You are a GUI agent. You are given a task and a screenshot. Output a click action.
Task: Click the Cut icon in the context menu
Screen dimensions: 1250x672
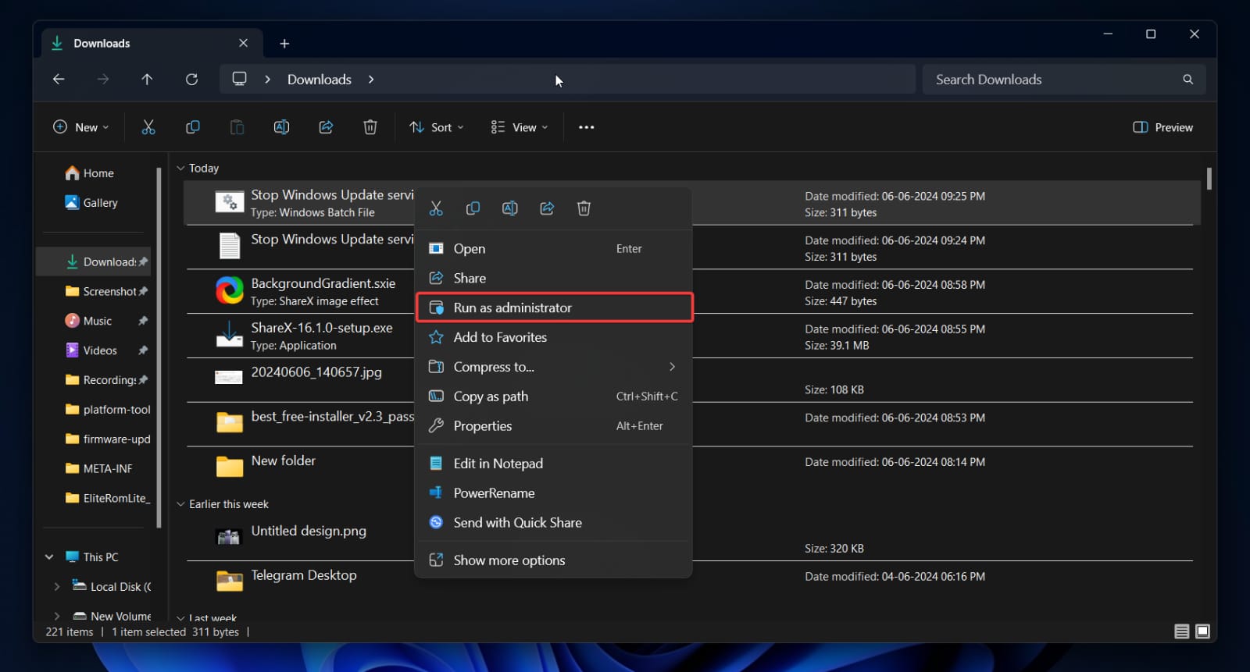click(x=436, y=208)
